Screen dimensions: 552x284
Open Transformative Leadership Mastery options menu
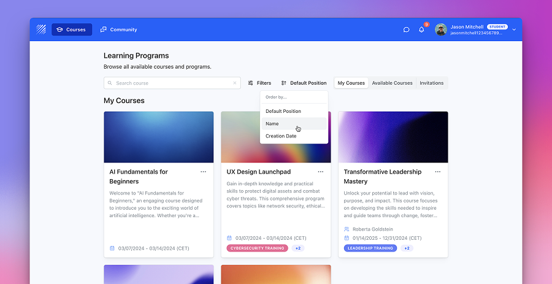tap(437, 172)
